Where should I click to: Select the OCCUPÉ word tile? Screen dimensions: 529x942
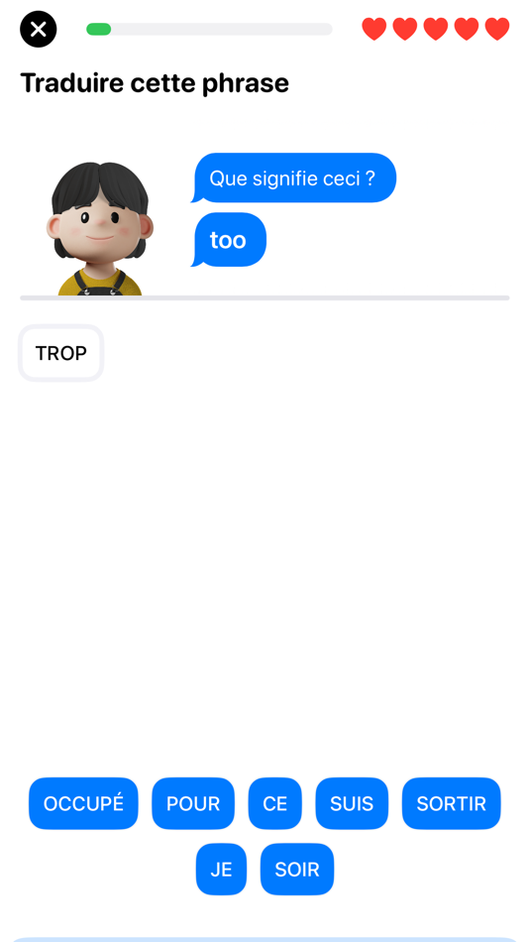pos(83,803)
